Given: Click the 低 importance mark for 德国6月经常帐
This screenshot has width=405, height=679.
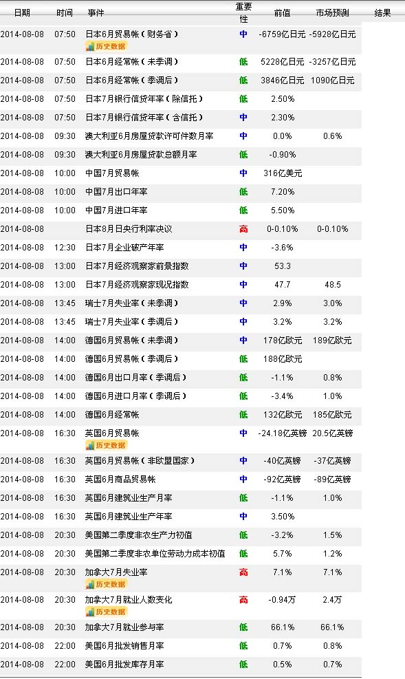Looking at the screenshot, I should pos(243,416).
